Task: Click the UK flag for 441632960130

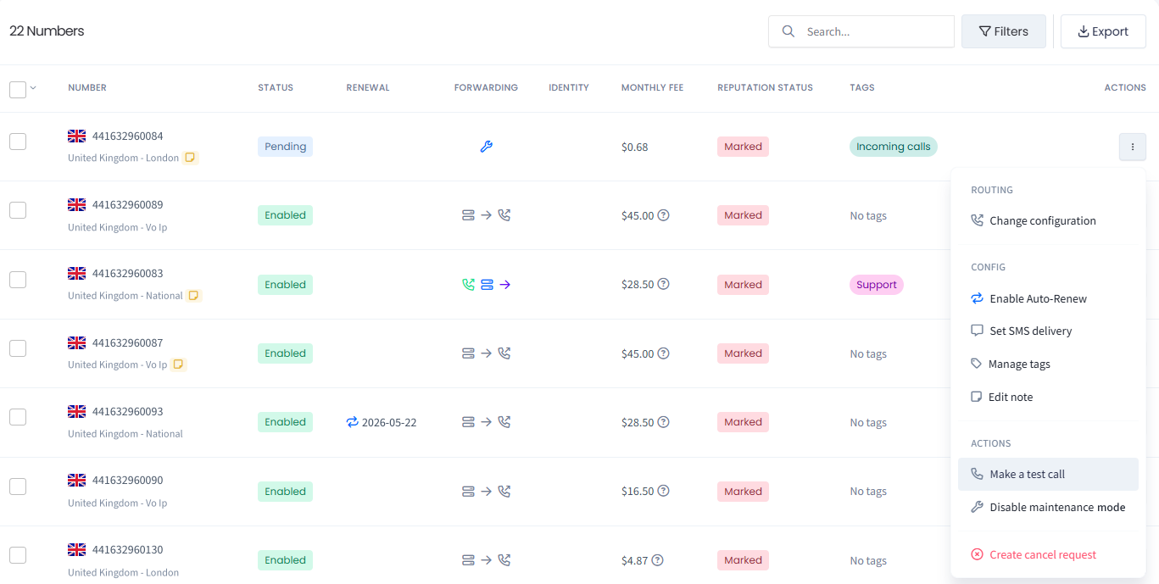Action: [x=77, y=549]
